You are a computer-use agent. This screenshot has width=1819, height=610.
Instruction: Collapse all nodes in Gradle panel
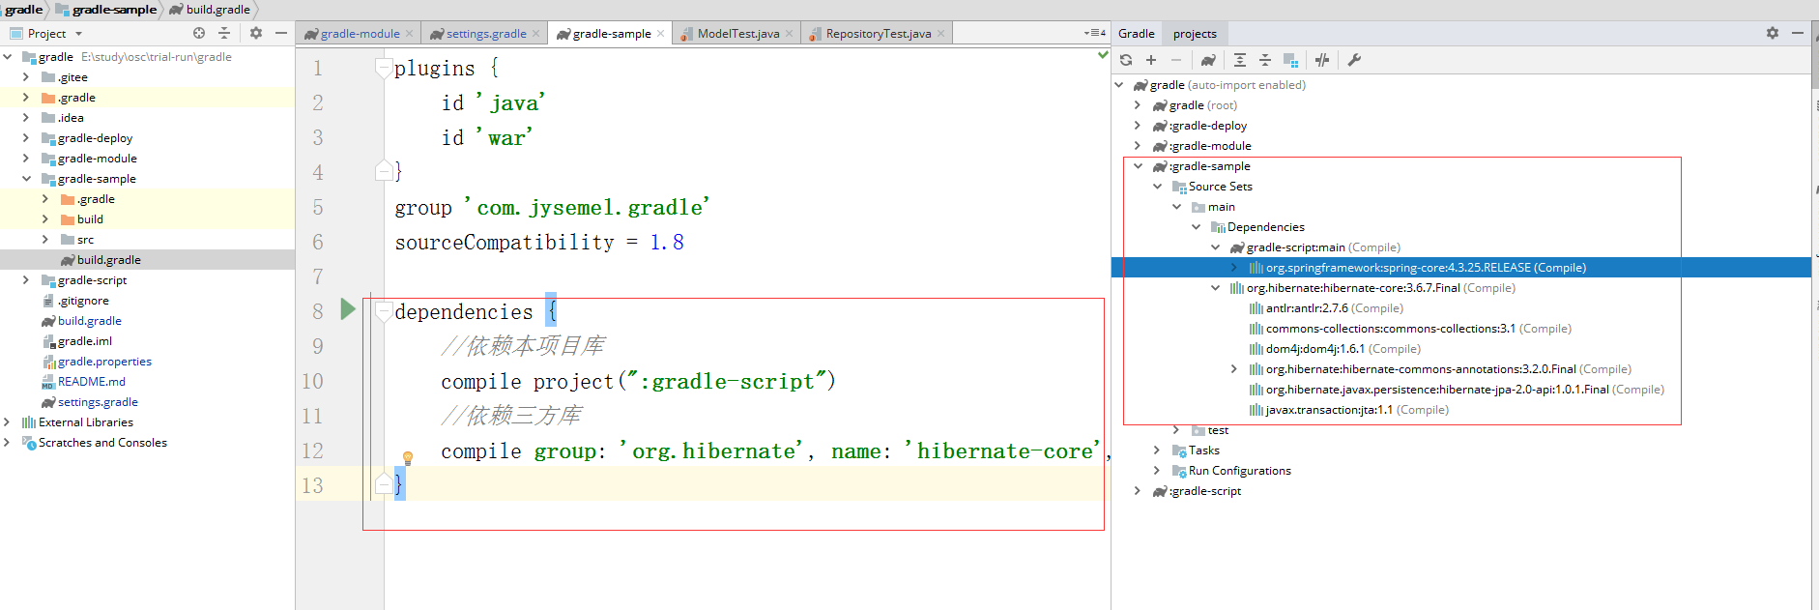(1265, 60)
